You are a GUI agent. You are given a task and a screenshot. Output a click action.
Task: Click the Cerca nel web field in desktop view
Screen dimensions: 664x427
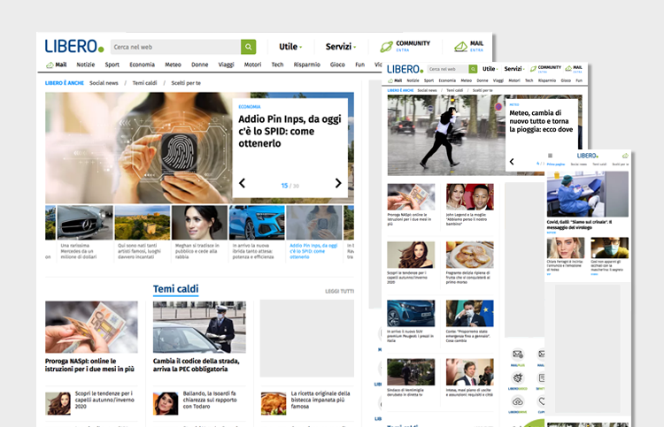[x=176, y=47]
